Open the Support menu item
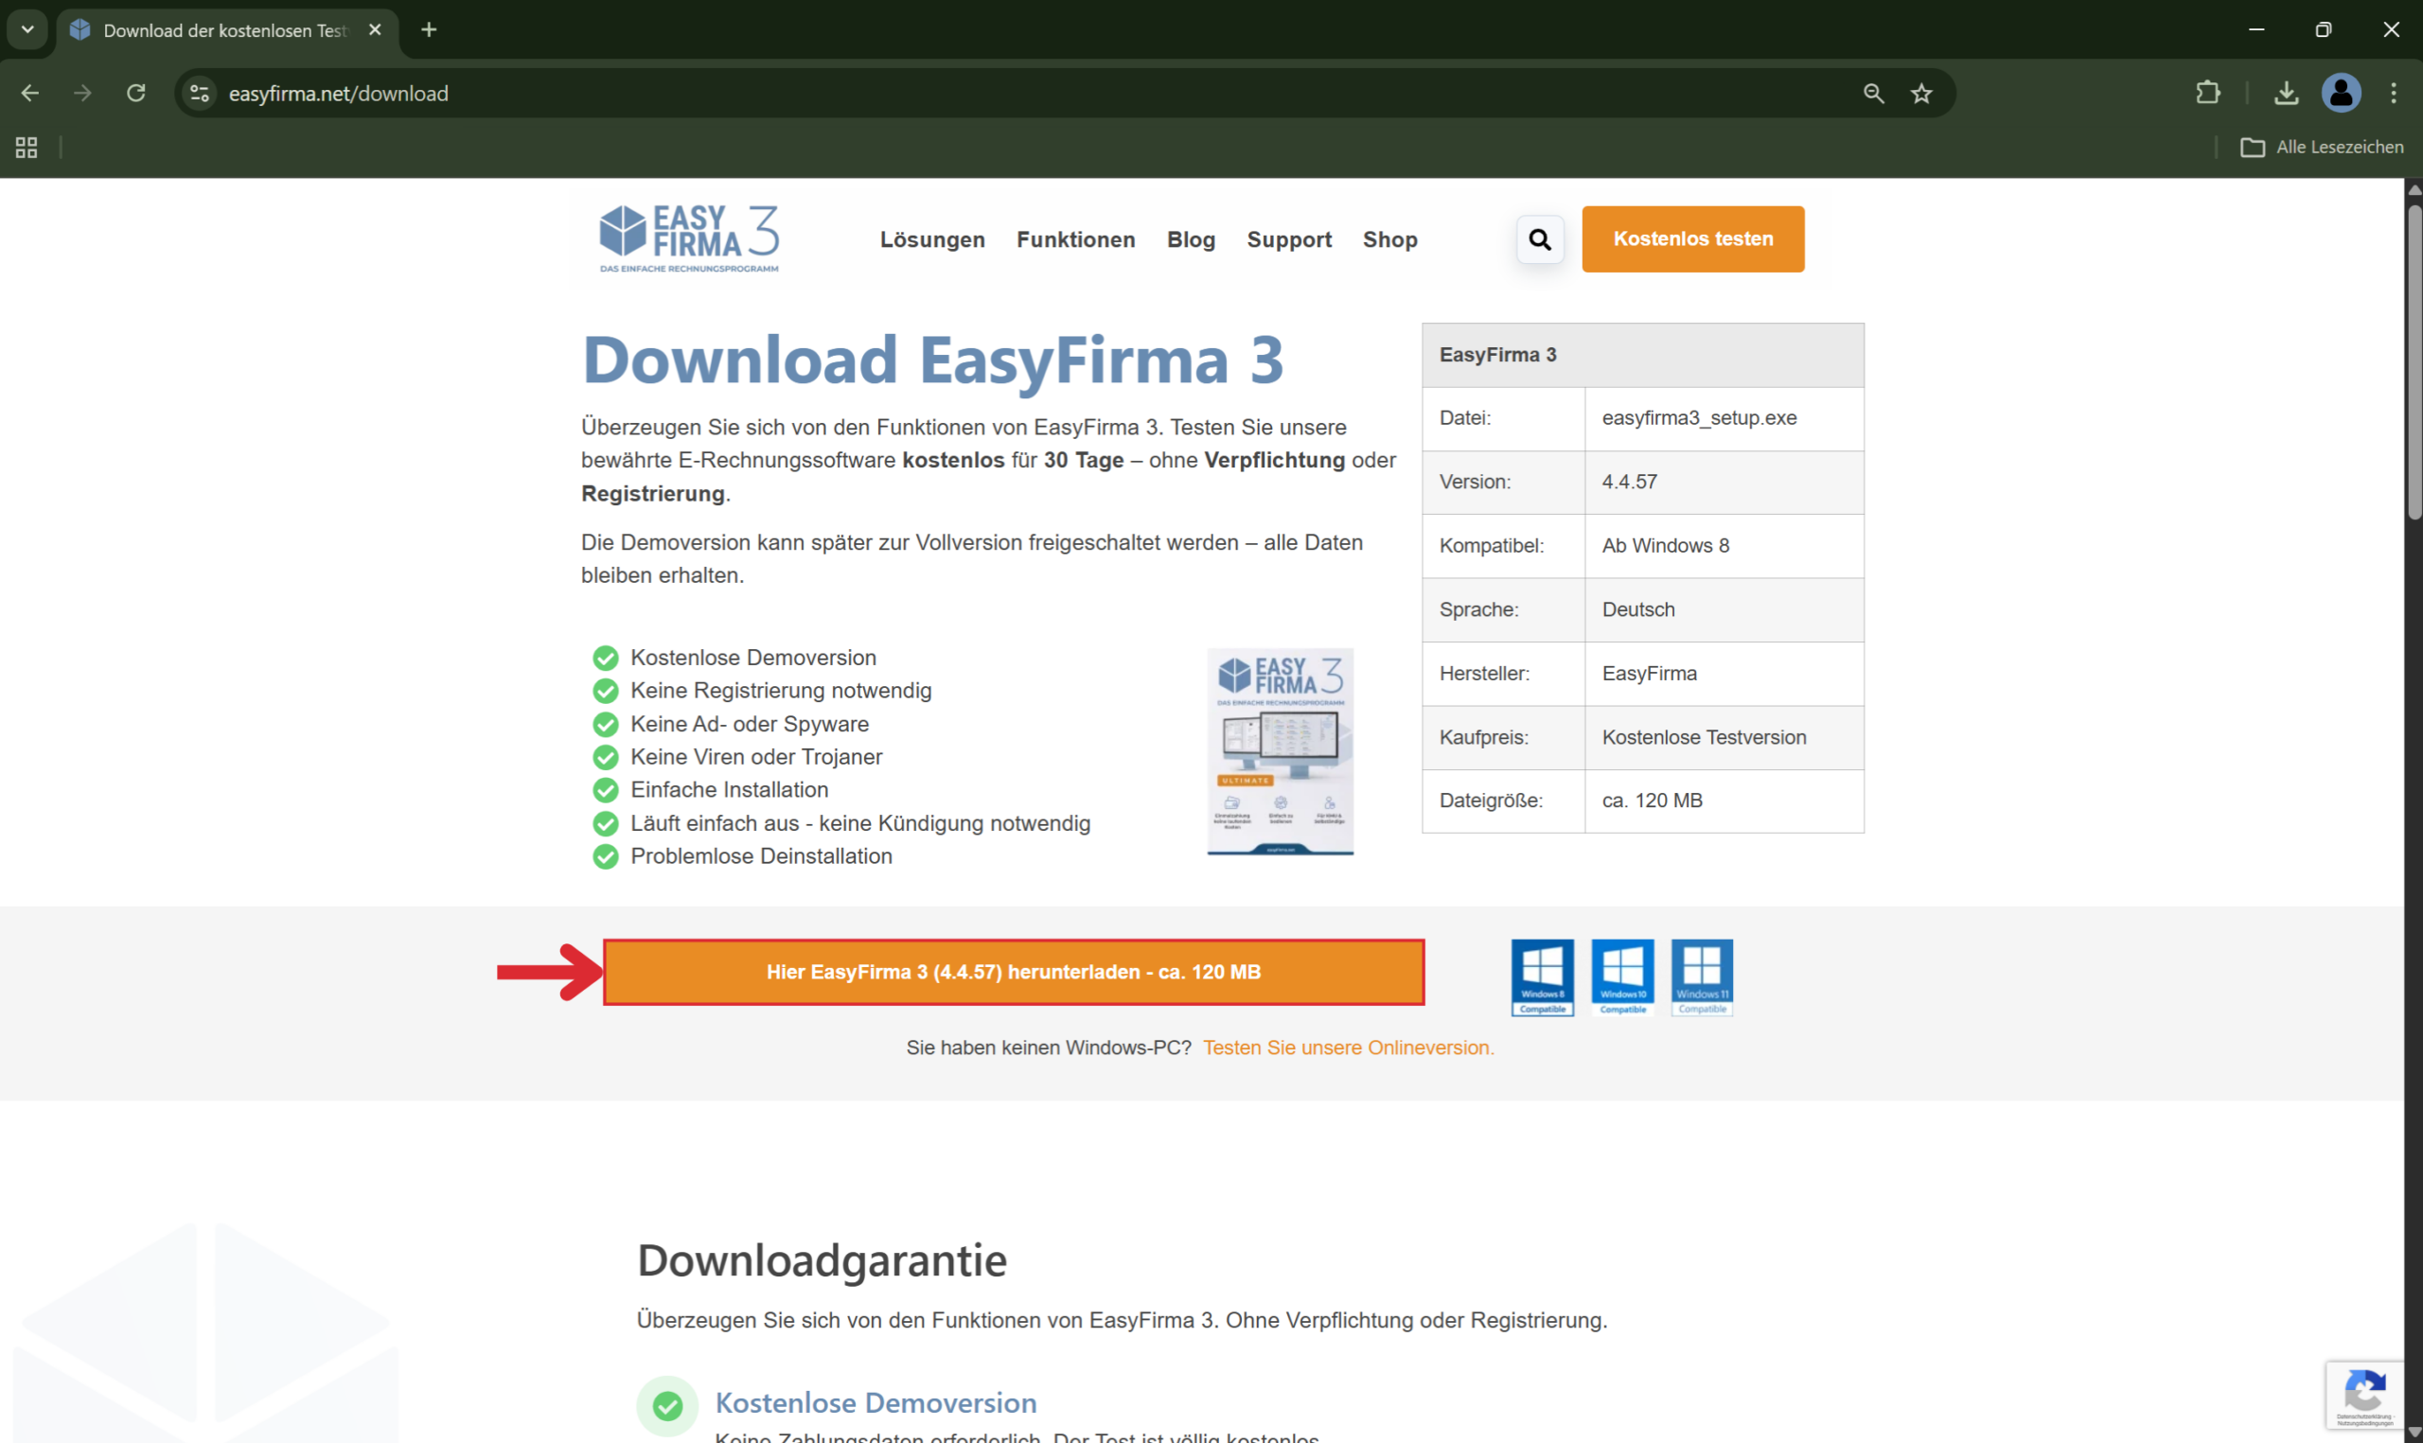The width and height of the screenshot is (2423, 1443). tap(1288, 239)
